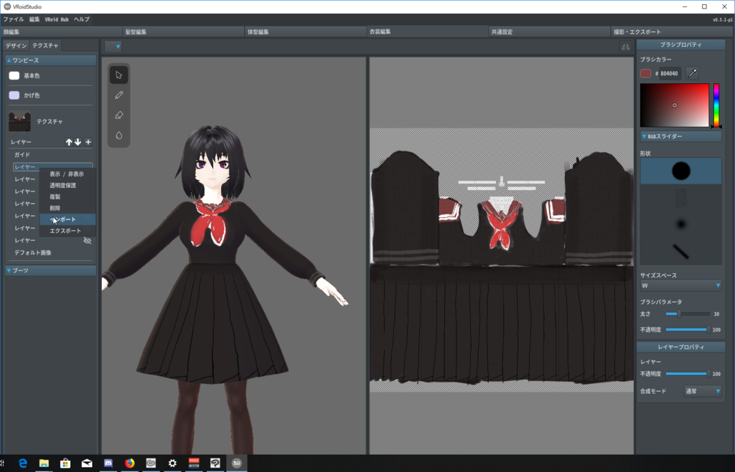This screenshot has height=472, width=735.
Task: Open Mail app from the taskbar
Action: coord(87,463)
